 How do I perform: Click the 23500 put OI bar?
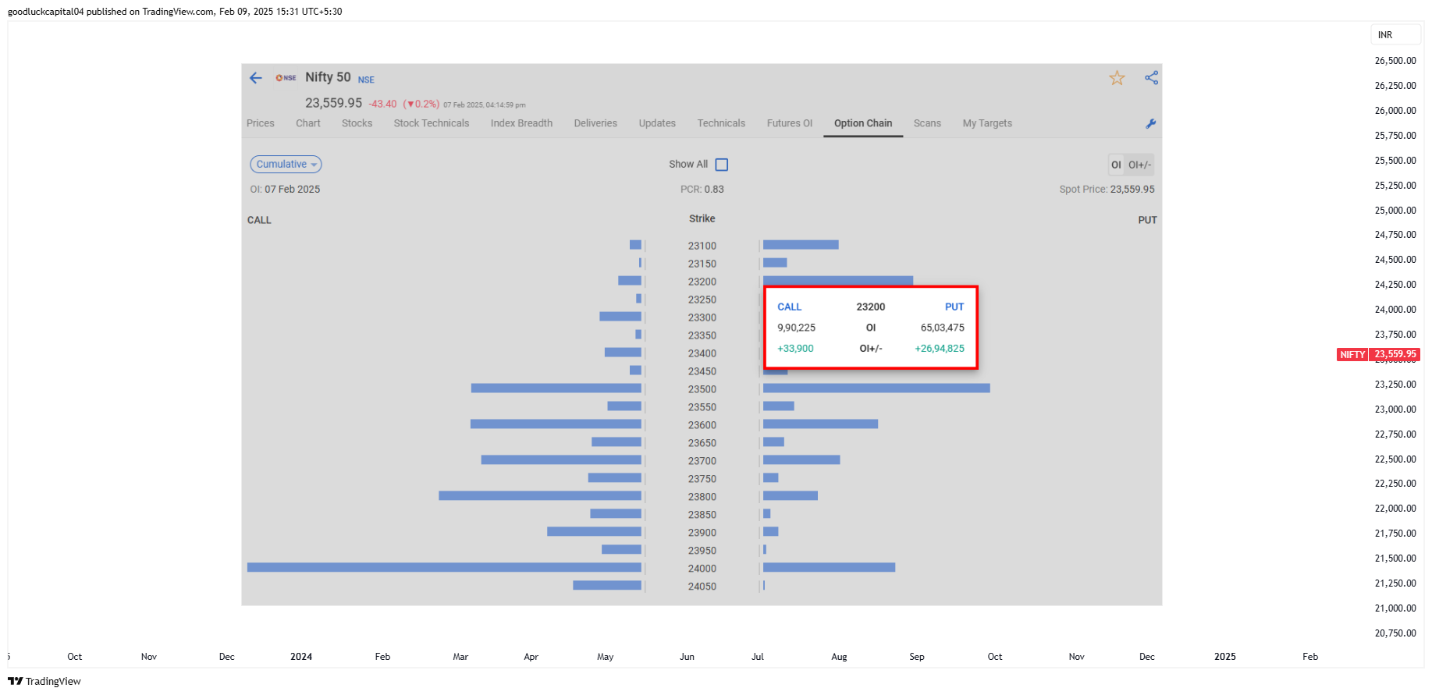(876, 388)
